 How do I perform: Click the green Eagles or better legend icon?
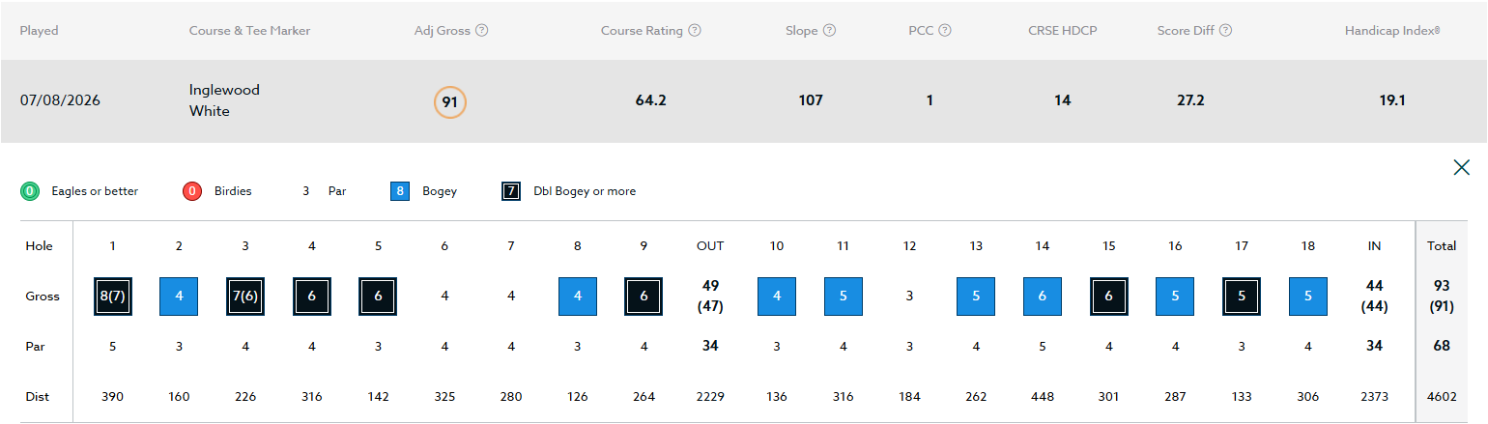pos(30,191)
